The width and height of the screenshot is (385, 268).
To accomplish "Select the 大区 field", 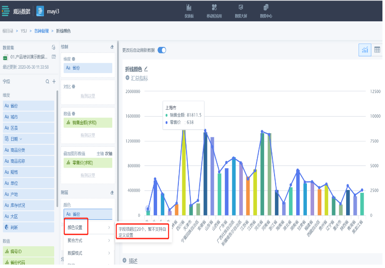I will tap(29, 216).
